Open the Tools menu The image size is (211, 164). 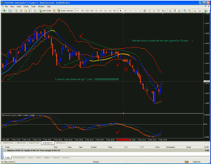[x=33, y=6]
